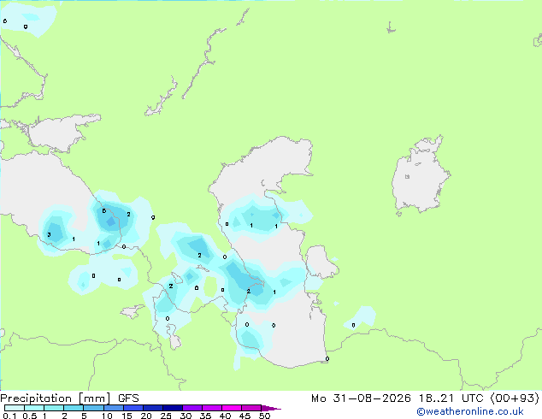The height and width of the screenshot is (419, 542).
Task: Select the 30 to 35 mm purple swatch
Action: 191,408
